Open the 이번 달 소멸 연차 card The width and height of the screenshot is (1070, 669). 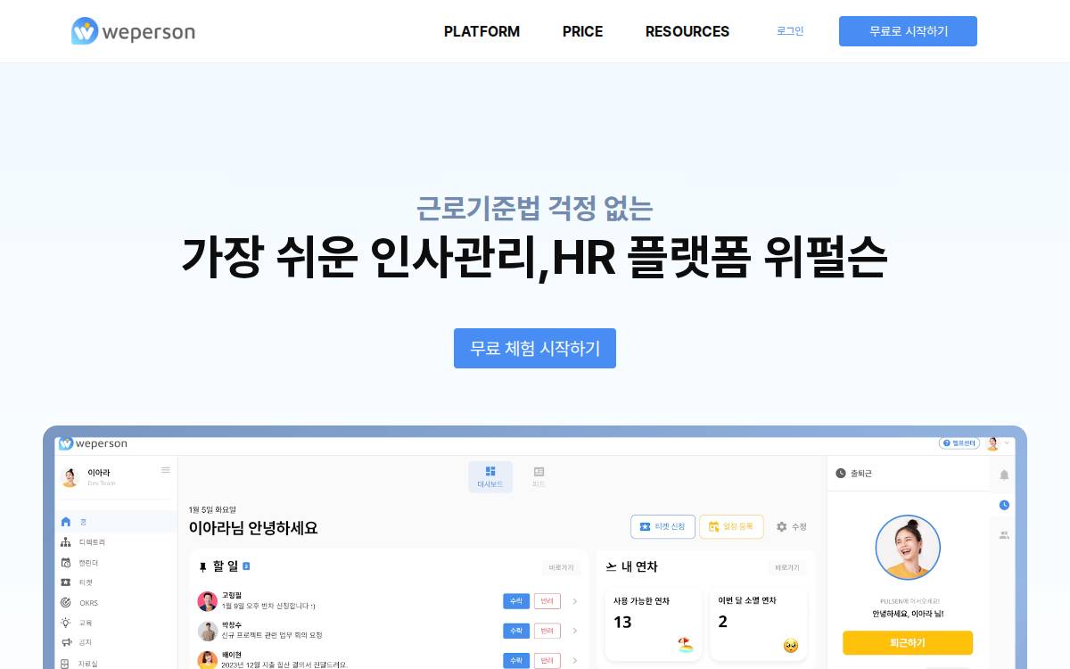tap(759, 624)
